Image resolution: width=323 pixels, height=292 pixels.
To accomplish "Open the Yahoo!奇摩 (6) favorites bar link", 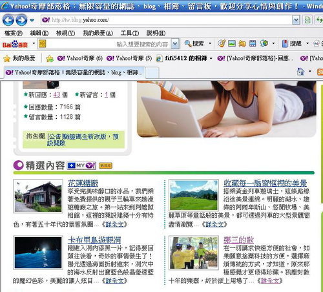I will [79, 58].
